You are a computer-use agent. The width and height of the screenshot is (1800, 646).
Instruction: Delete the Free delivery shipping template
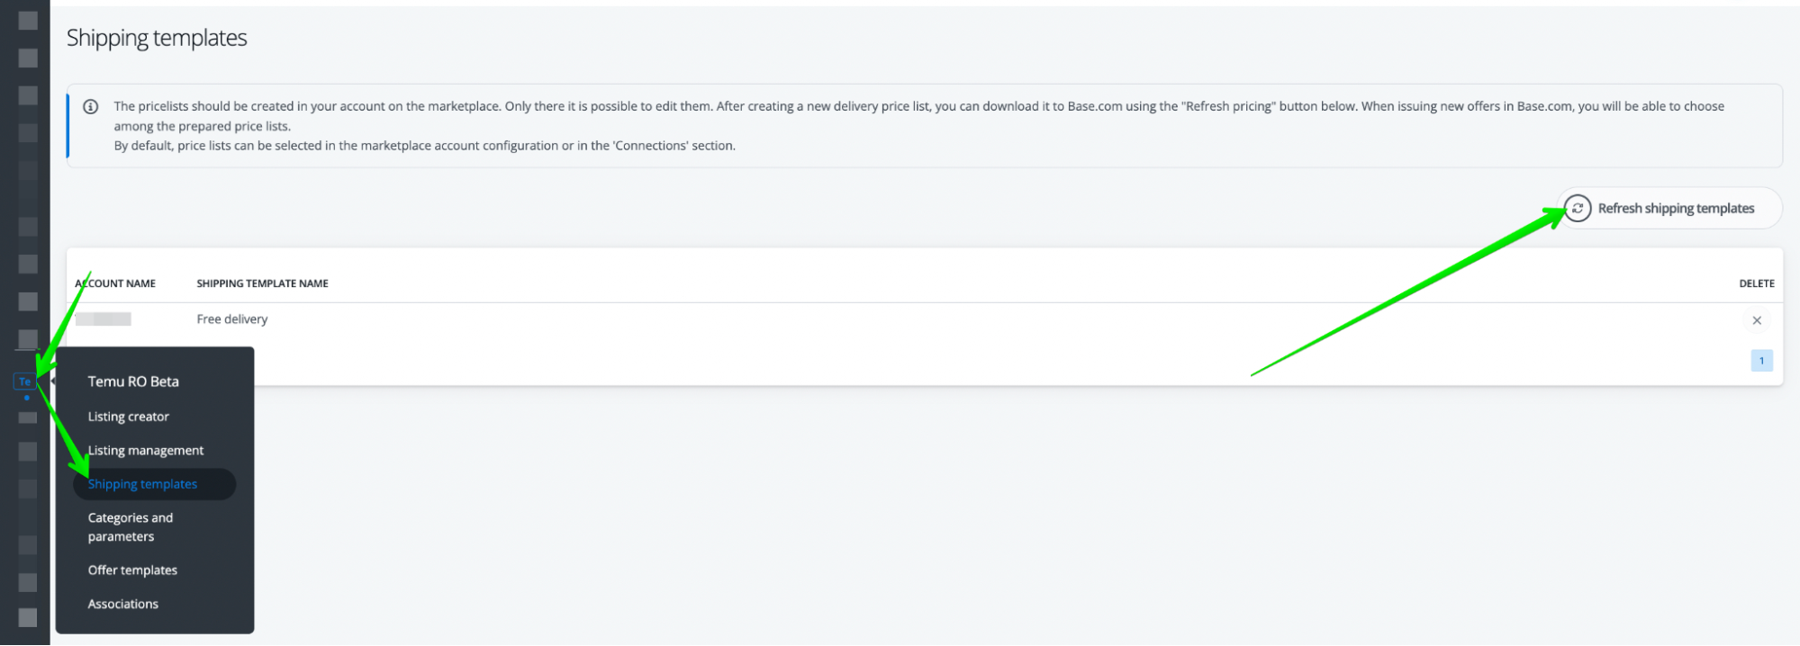1756,320
